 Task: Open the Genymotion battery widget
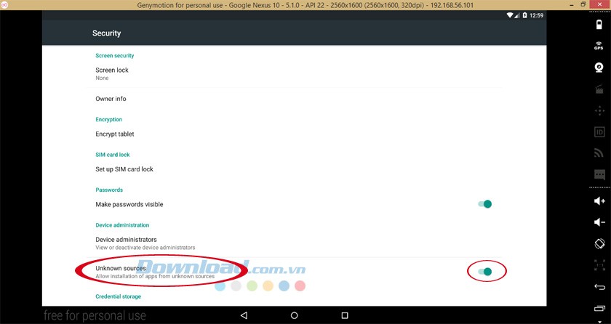tap(599, 23)
